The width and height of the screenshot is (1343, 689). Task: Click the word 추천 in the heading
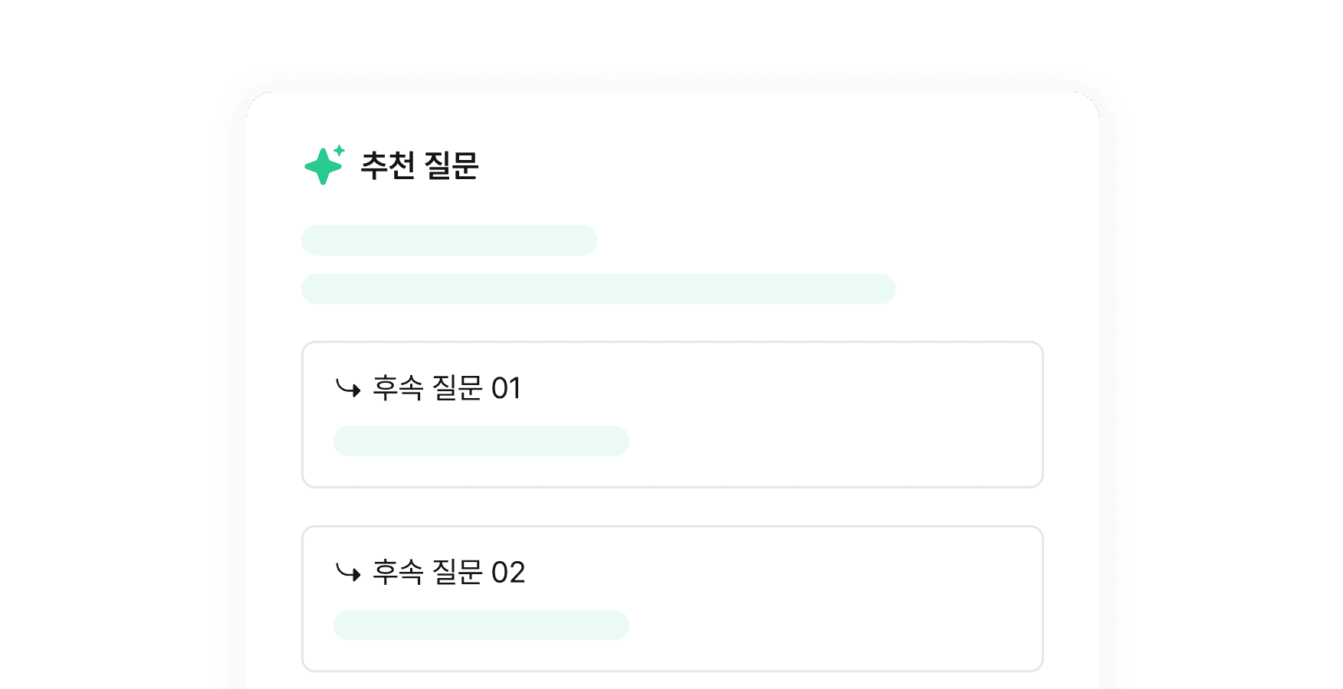coord(388,165)
